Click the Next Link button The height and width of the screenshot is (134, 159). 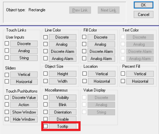109,10
